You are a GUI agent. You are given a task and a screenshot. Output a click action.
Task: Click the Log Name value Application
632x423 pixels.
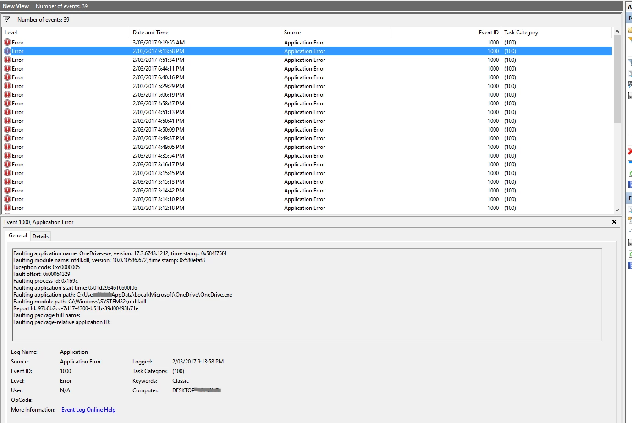click(x=74, y=352)
